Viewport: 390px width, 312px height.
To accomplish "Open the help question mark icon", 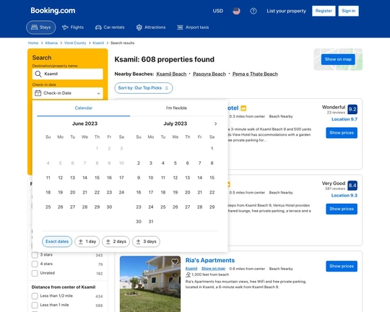I will pyautogui.click(x=253, y=11).
